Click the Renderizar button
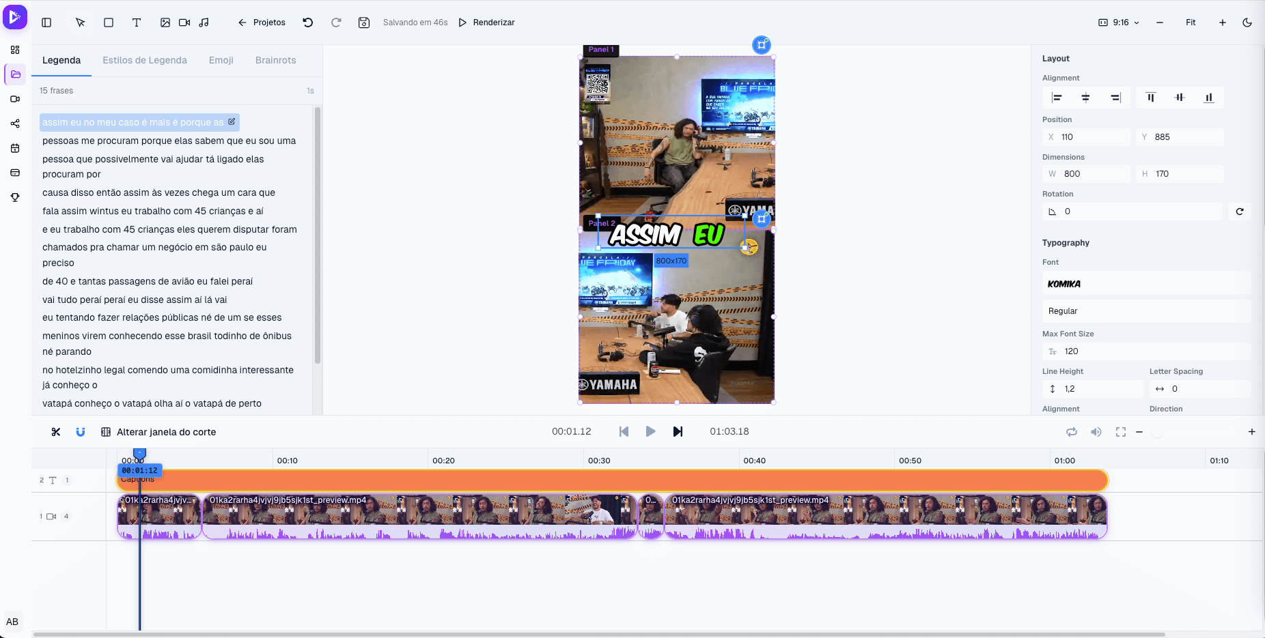Screen dimensions: 1265x638 coord(486,23)
